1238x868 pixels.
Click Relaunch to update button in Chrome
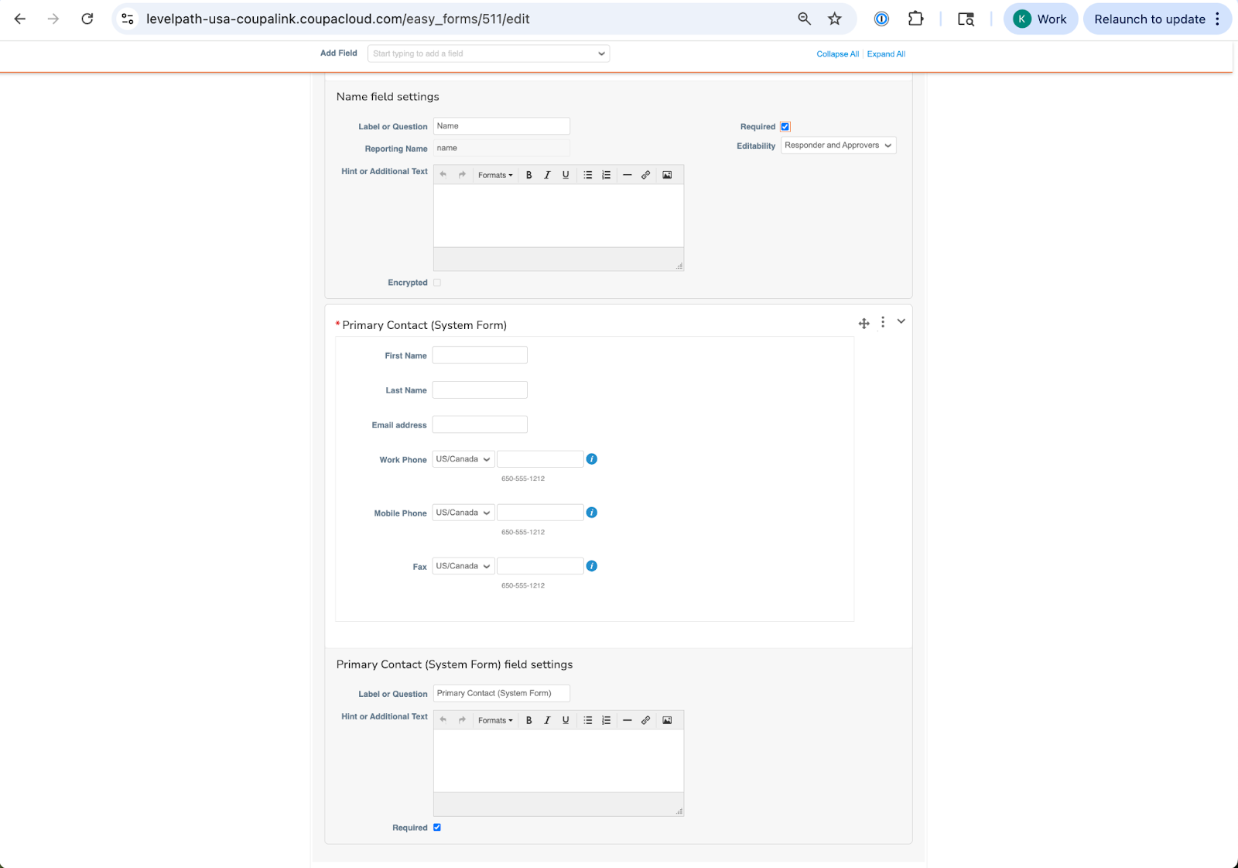point(1149,19)
